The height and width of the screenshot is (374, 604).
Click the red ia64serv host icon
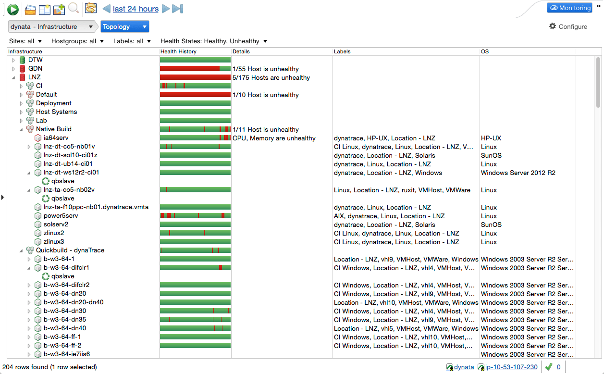(x=38, y=138)
